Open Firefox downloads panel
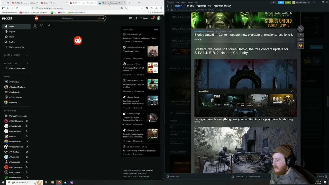This screenshot has width=329, height=185. [x=142, y=8]
